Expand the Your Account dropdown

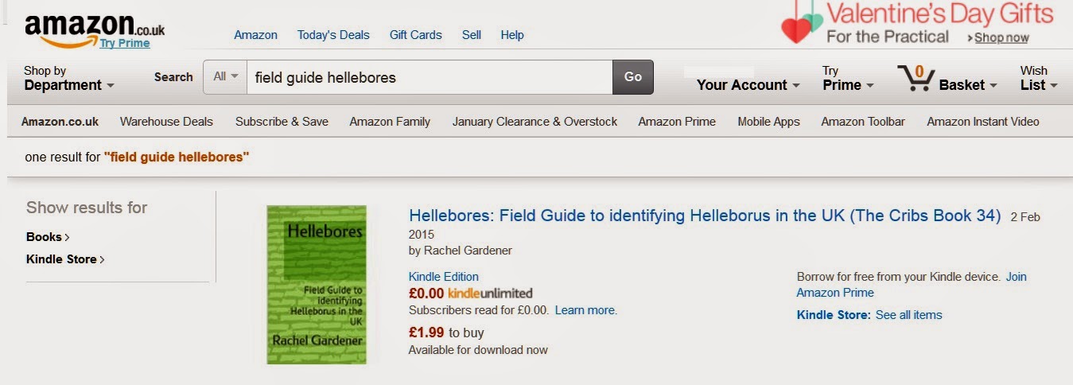[x=748, y=85]
